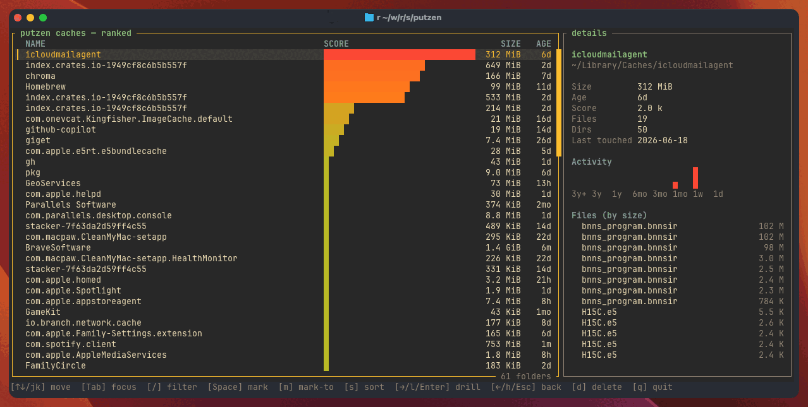The height and width of the screenshot is (407, 808).
Task: Click the orange score bar for chroma
Action: click(x=372, y=76)
